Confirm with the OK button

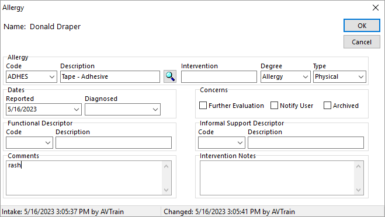point(362,26)
